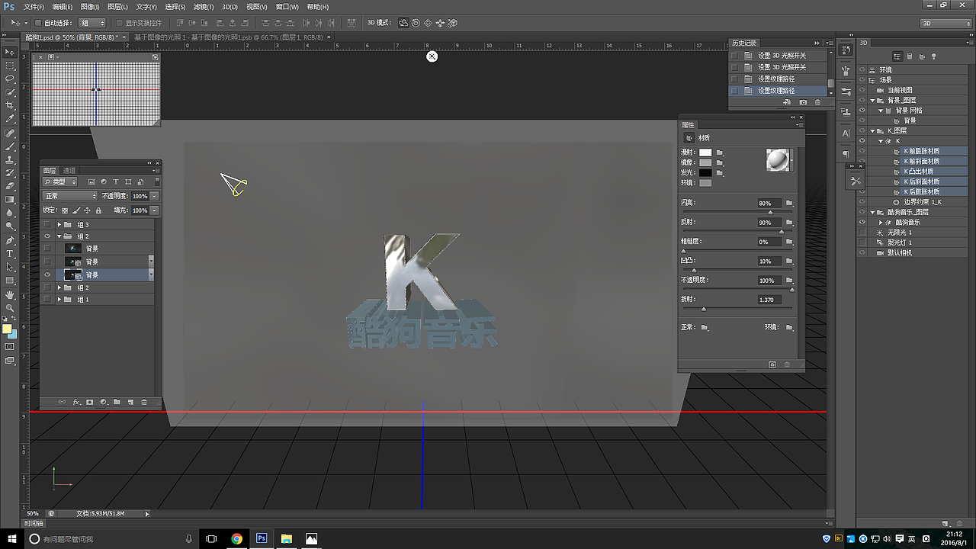The height and width of the screenshot is (549, 976).
Task: Open the layer opacity dropdown arrow
Action: [x=155, y=196]
